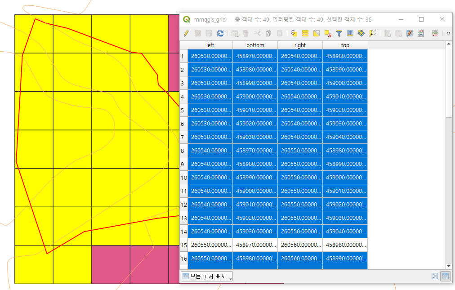The width and height of the screenshot is (455, 290).
Task: Open select features by expression
Action: click(294, 33)
